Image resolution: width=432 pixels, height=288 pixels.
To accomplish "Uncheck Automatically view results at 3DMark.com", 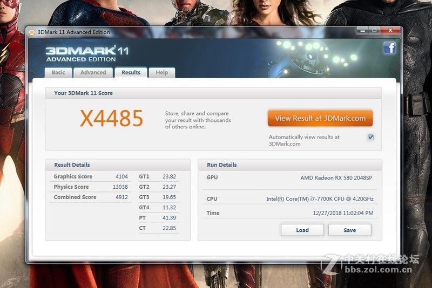I will click(x=370, y=138).
